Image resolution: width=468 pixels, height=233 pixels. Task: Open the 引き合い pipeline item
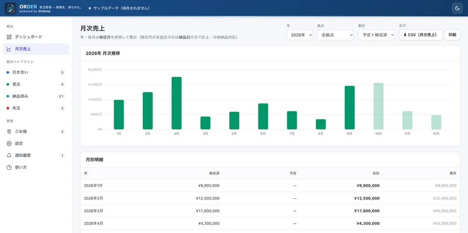coord(36,73)
